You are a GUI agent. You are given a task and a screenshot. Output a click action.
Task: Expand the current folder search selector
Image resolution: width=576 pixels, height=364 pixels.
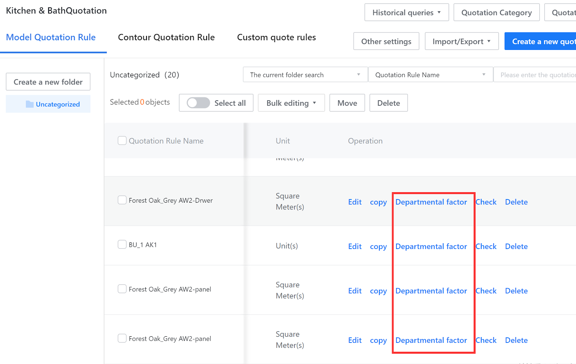(305, 75)
